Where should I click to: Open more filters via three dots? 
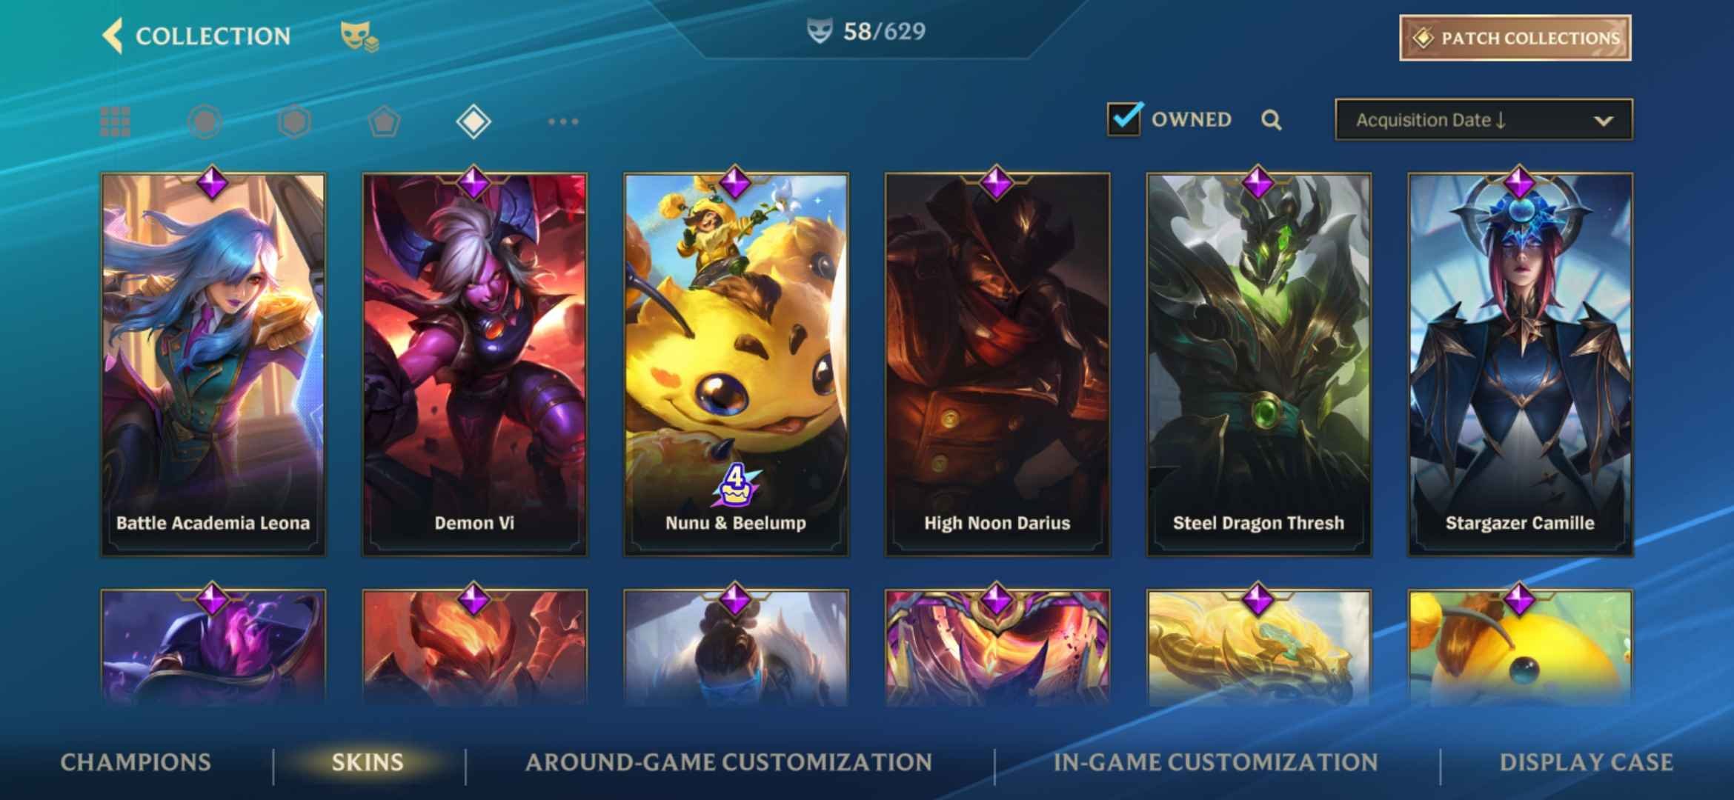pyautogui.click(x=563, y=121)
